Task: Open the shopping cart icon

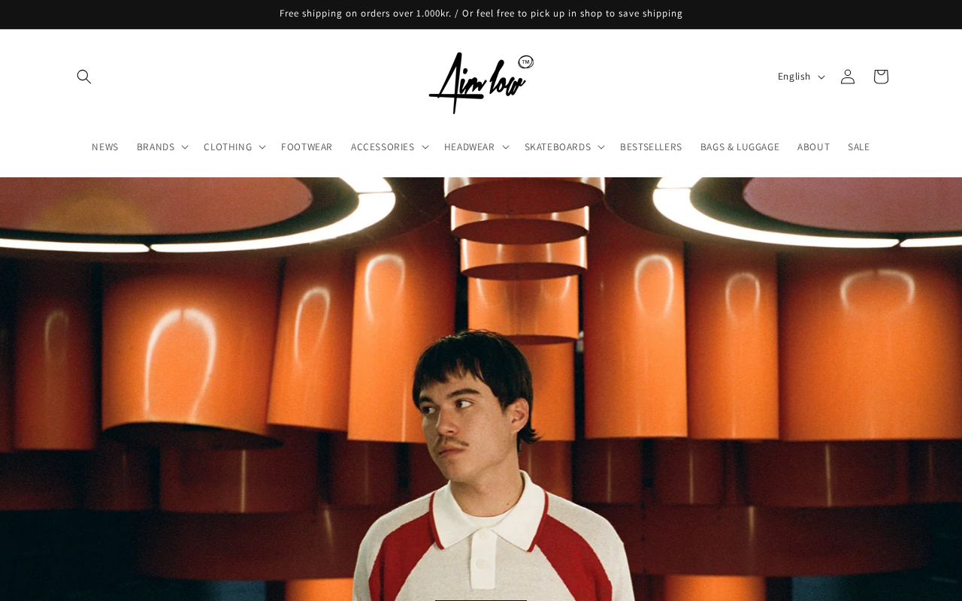Action: 881,77
